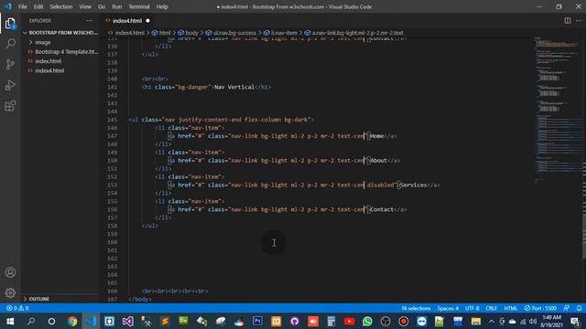Open Dreamweaver from the taskbar
Screen dimensions: 586x329
click(183, 321)
